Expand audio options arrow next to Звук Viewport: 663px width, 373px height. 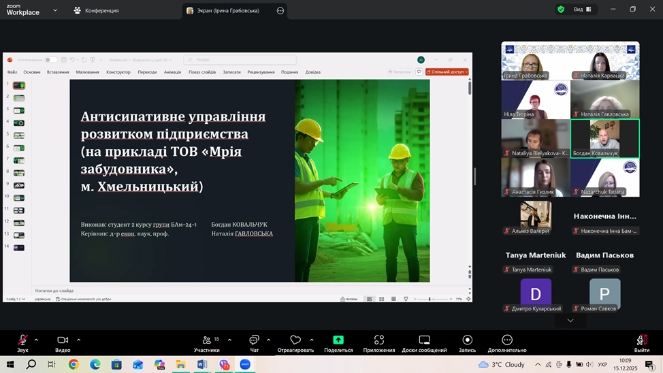click(x=36, y=340)
